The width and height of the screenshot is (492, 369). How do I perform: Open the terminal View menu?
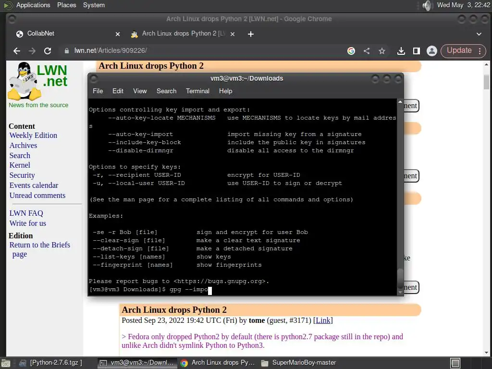coord(140,91)
